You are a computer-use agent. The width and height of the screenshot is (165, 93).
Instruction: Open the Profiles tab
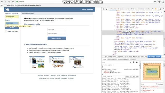148,9
